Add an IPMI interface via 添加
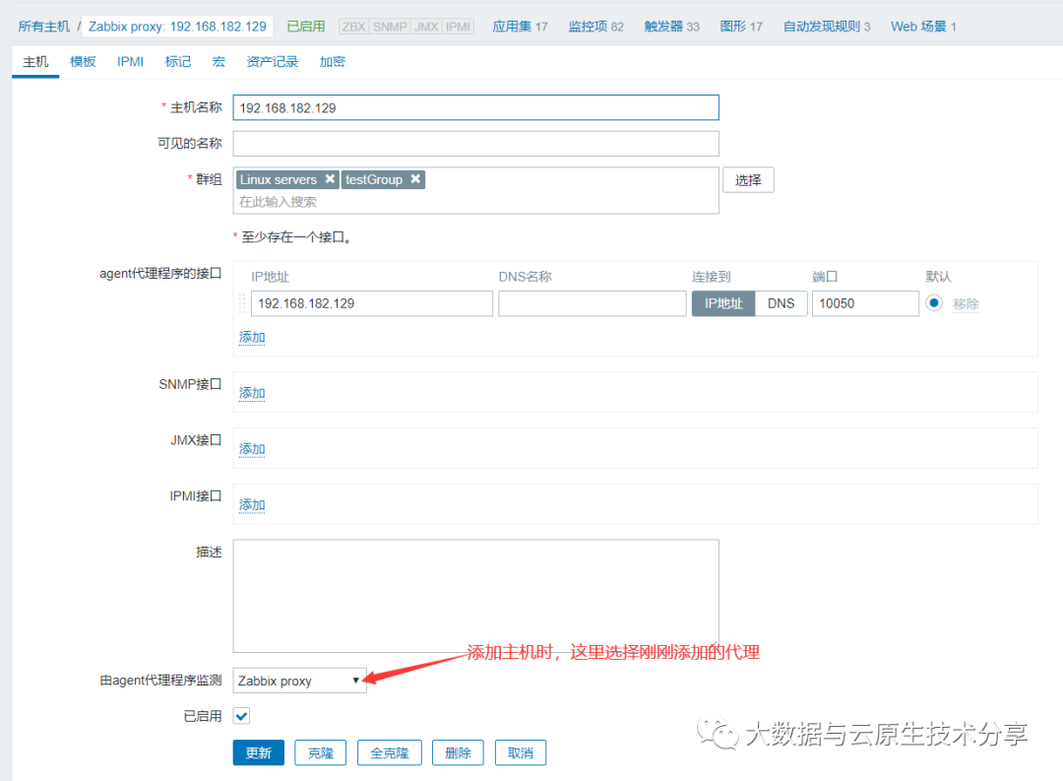This screenshot has width=1063, height=781. [252, 505]
